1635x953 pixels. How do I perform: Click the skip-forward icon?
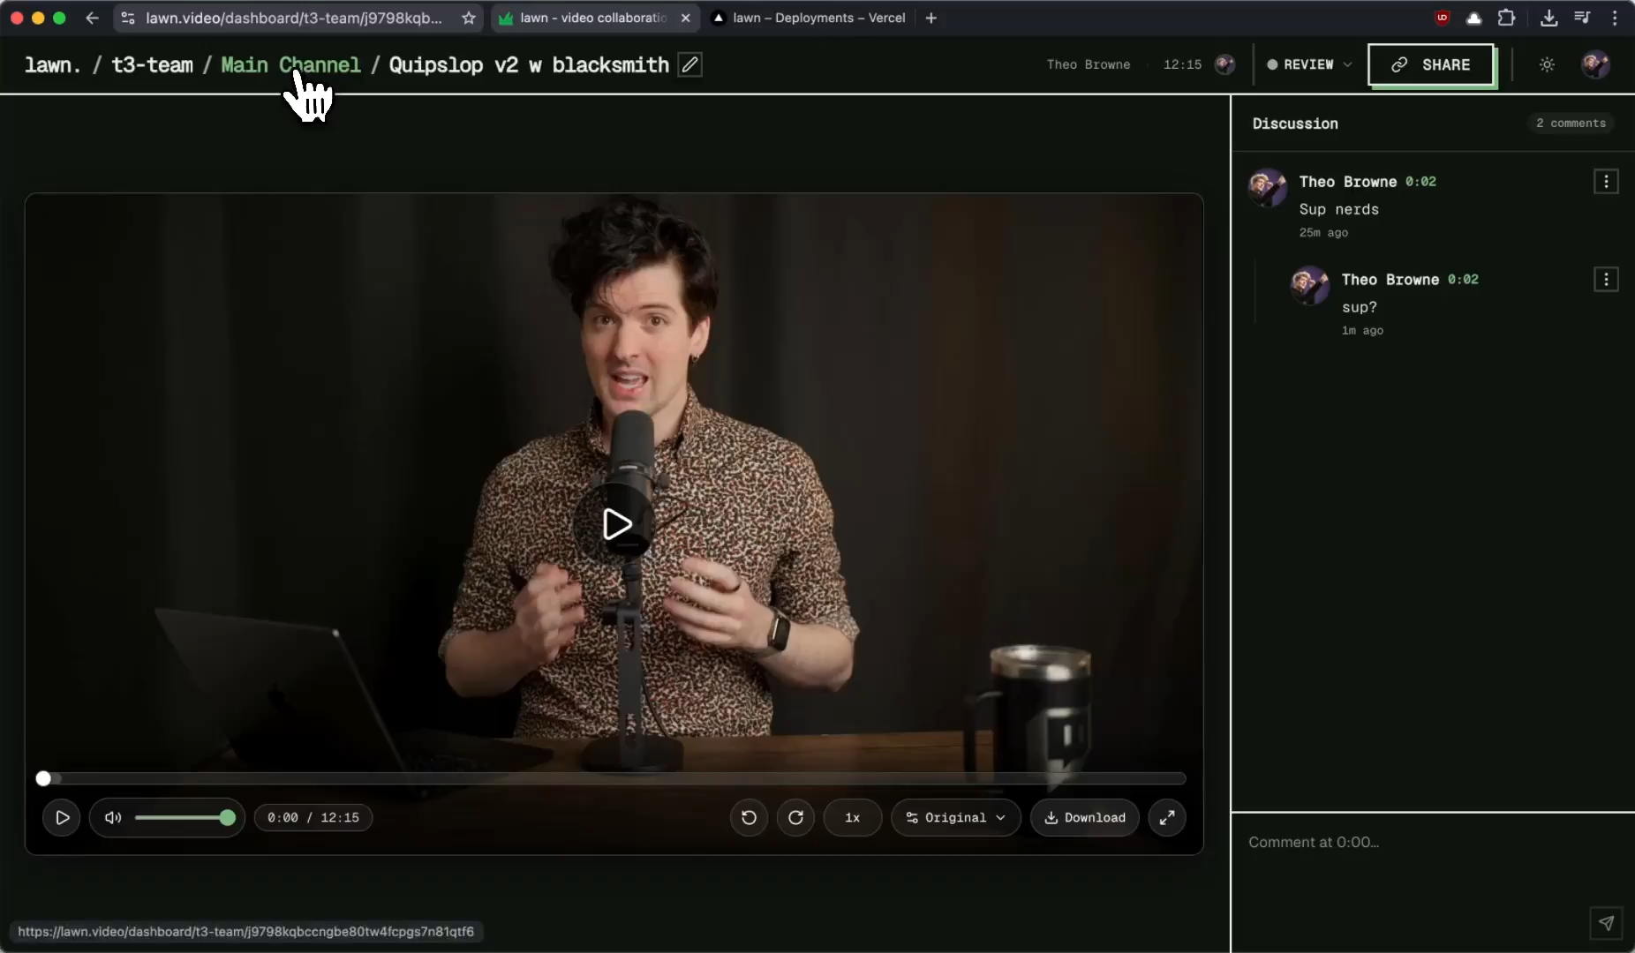(795, 817)
